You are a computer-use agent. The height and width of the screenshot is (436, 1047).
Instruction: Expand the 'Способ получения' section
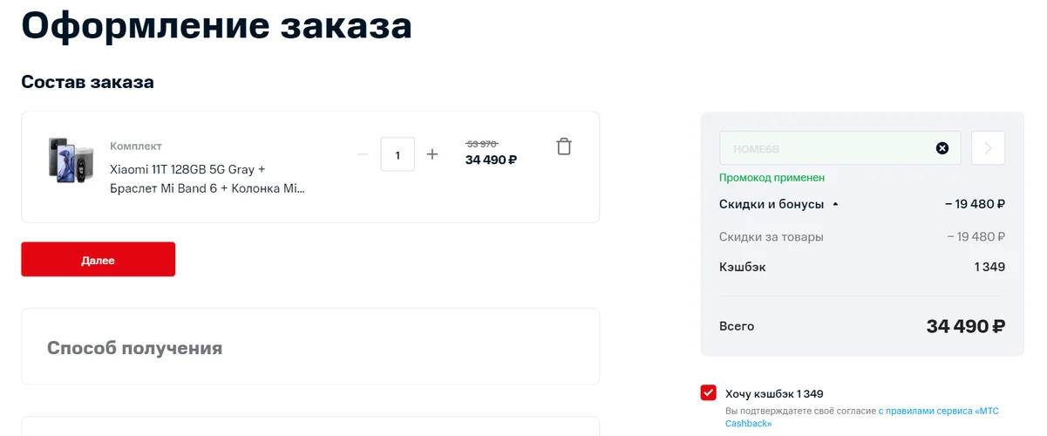[x=310, y=346]
